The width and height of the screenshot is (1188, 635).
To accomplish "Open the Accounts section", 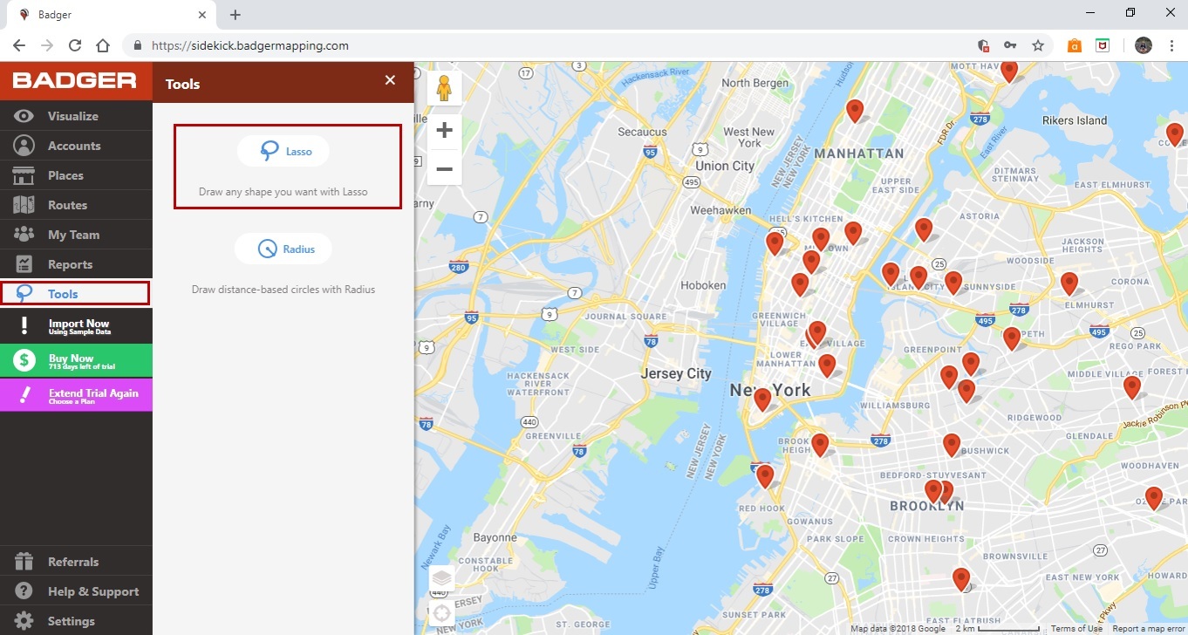I will click(76, 145).
